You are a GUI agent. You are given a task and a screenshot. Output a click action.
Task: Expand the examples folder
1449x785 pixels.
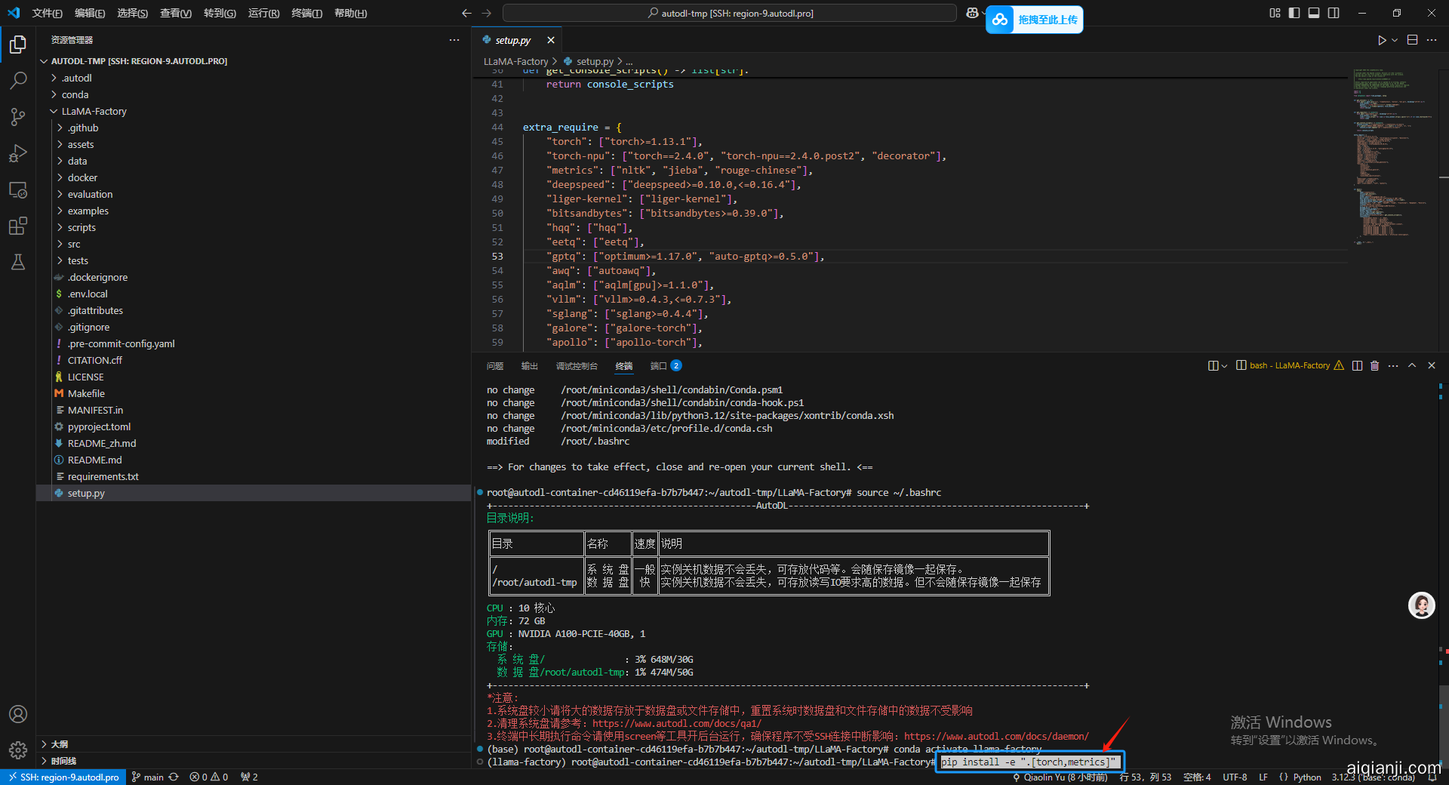tap(88, 211)
